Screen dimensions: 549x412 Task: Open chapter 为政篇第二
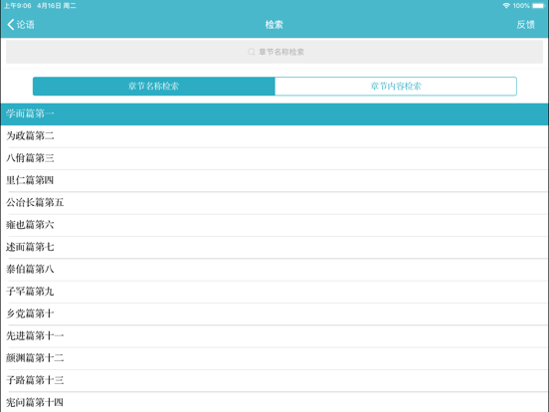274,136
